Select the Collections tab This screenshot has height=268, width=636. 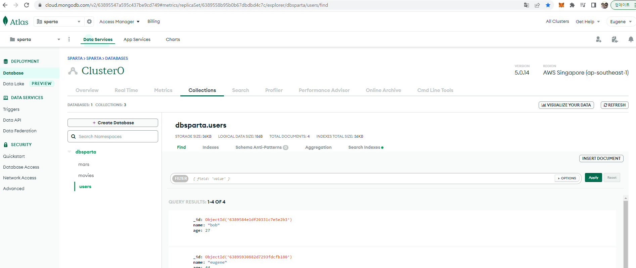(202, 90)
